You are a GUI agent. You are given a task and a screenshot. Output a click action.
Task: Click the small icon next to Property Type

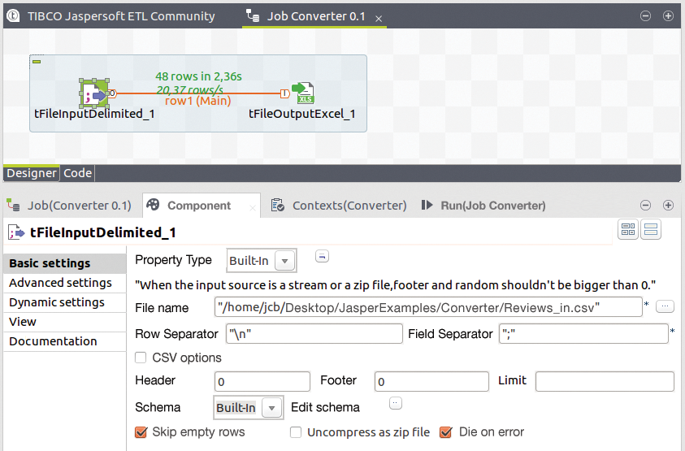(x=322, y=257)
